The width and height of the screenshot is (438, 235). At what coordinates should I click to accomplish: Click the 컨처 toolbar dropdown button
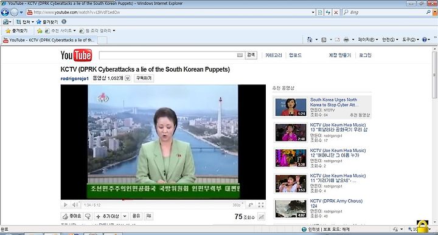25,22
